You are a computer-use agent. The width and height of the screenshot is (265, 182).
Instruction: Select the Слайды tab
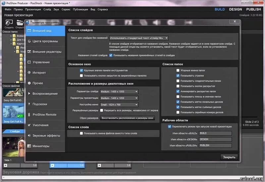[14, 131]
